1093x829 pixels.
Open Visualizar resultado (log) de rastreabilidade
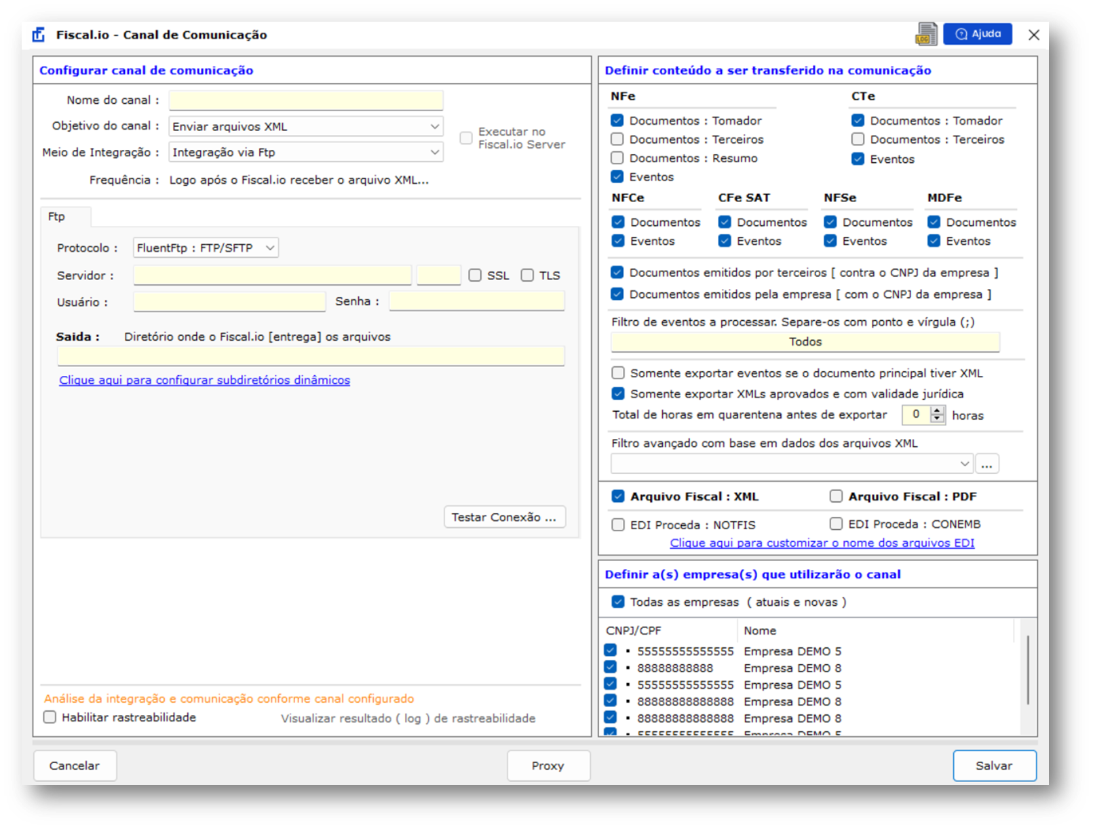408,718
